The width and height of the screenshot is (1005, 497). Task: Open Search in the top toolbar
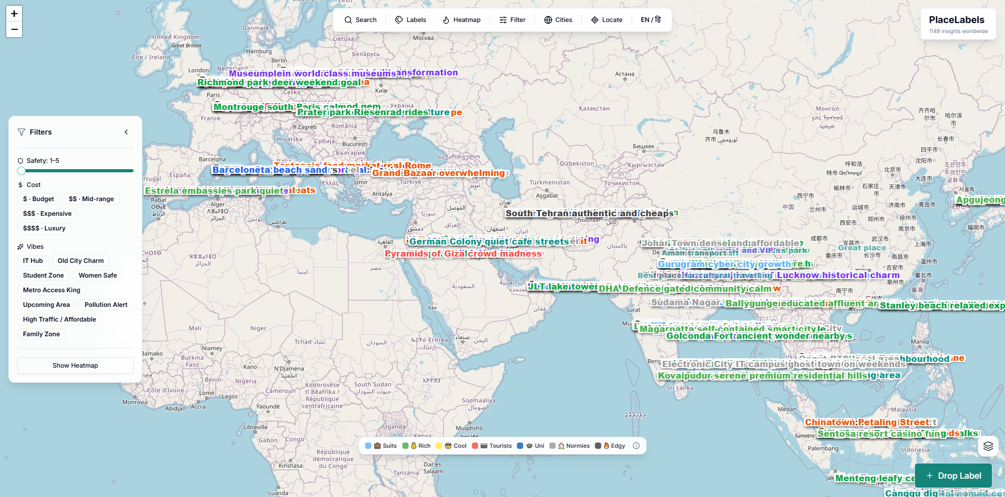(360, 20)
